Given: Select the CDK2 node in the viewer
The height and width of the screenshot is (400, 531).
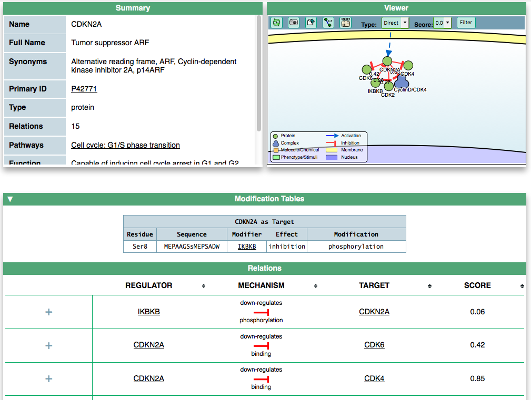Looking at the screenshot, I should tap(389, 86).
